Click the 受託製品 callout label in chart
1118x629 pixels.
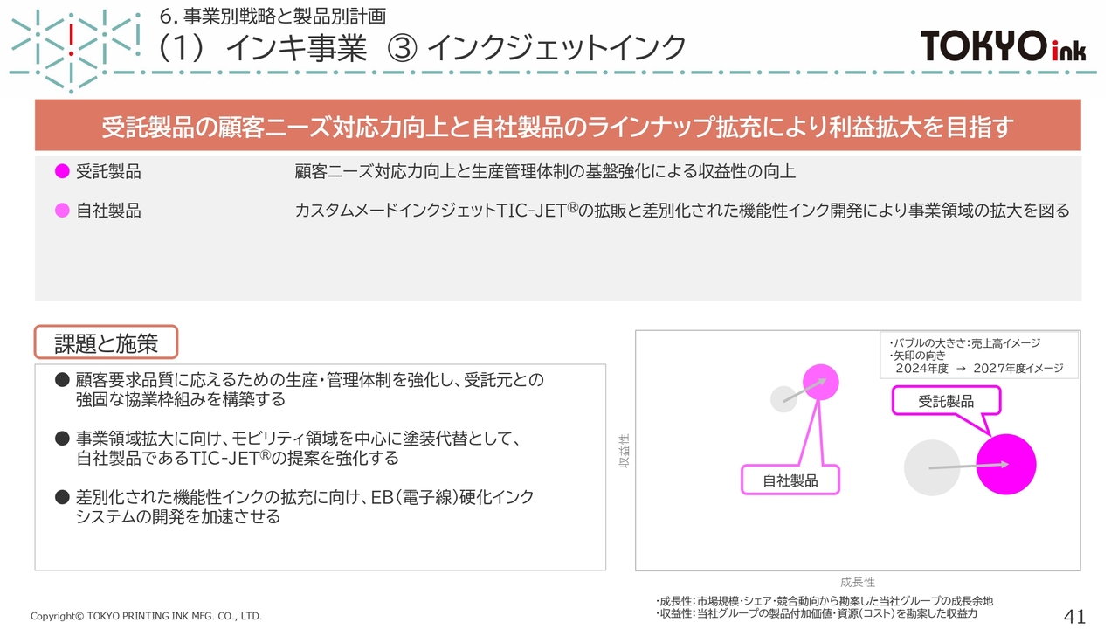coord(946,401)
